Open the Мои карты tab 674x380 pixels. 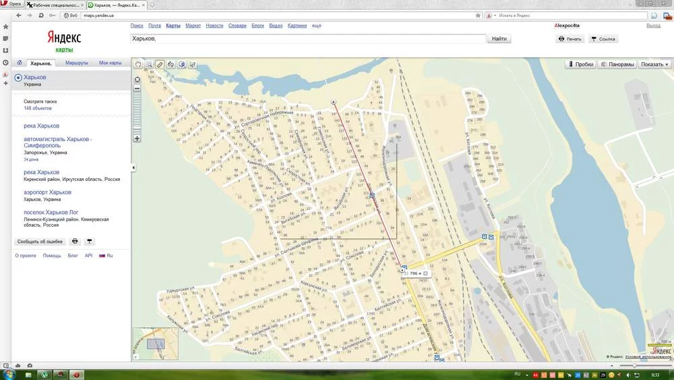pos(110,63)
